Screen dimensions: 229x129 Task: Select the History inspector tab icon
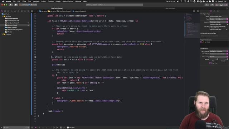pyautogui.click(x=214, y=11)
